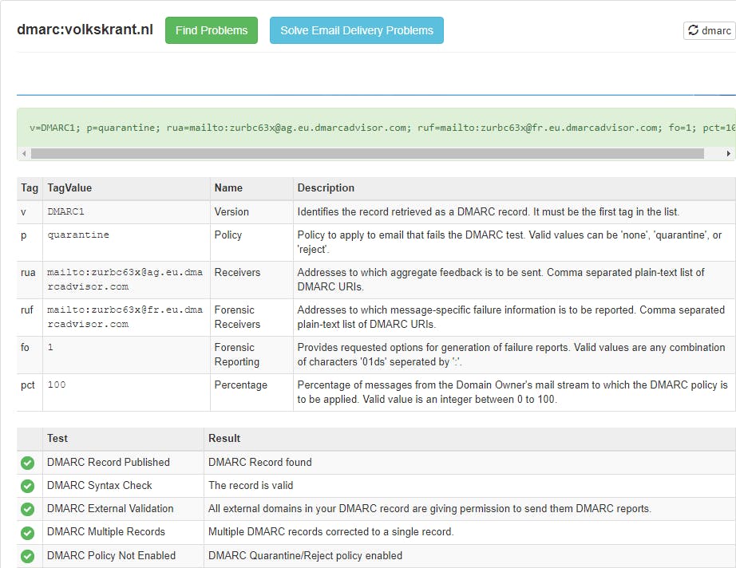The width and height of the screenshot is (736, 568).
Task: Click Solve Email Delivery Problems button
Action: pyautogui.click(x=357, y=30)
